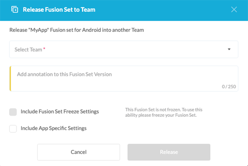This screenshot has height=166, width=248.
Task: Click the Release Fusion Set header icon
Action: pos(14,9)
